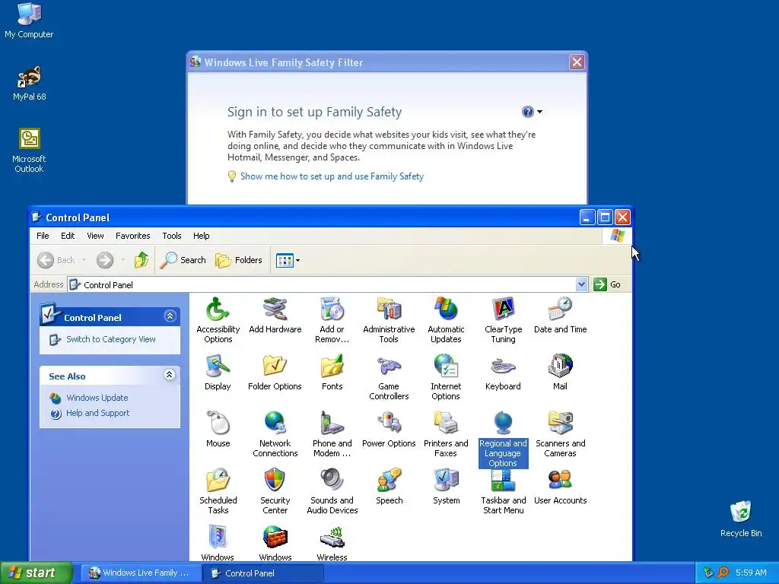Select the Add or Remove Programs icon

(x=332, y=320)
